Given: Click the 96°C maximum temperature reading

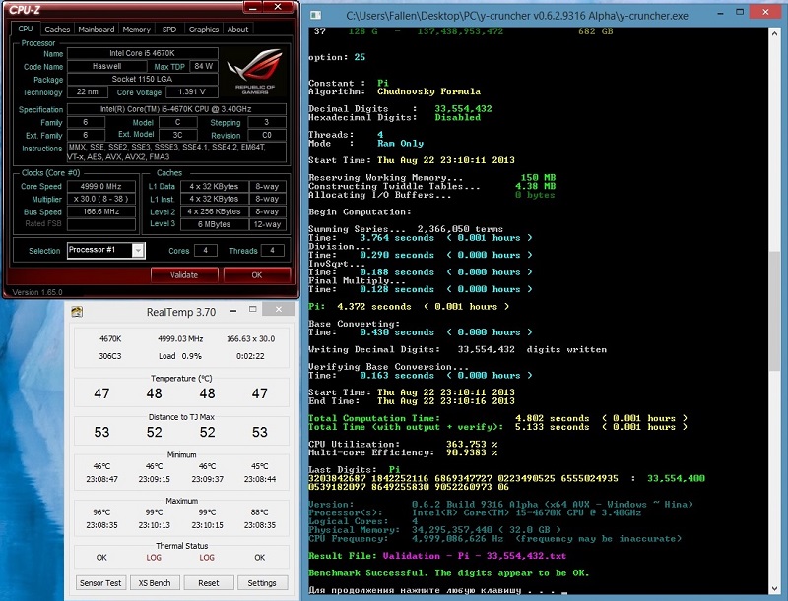Looking at the screenshot, I should [x=101, y=512].
